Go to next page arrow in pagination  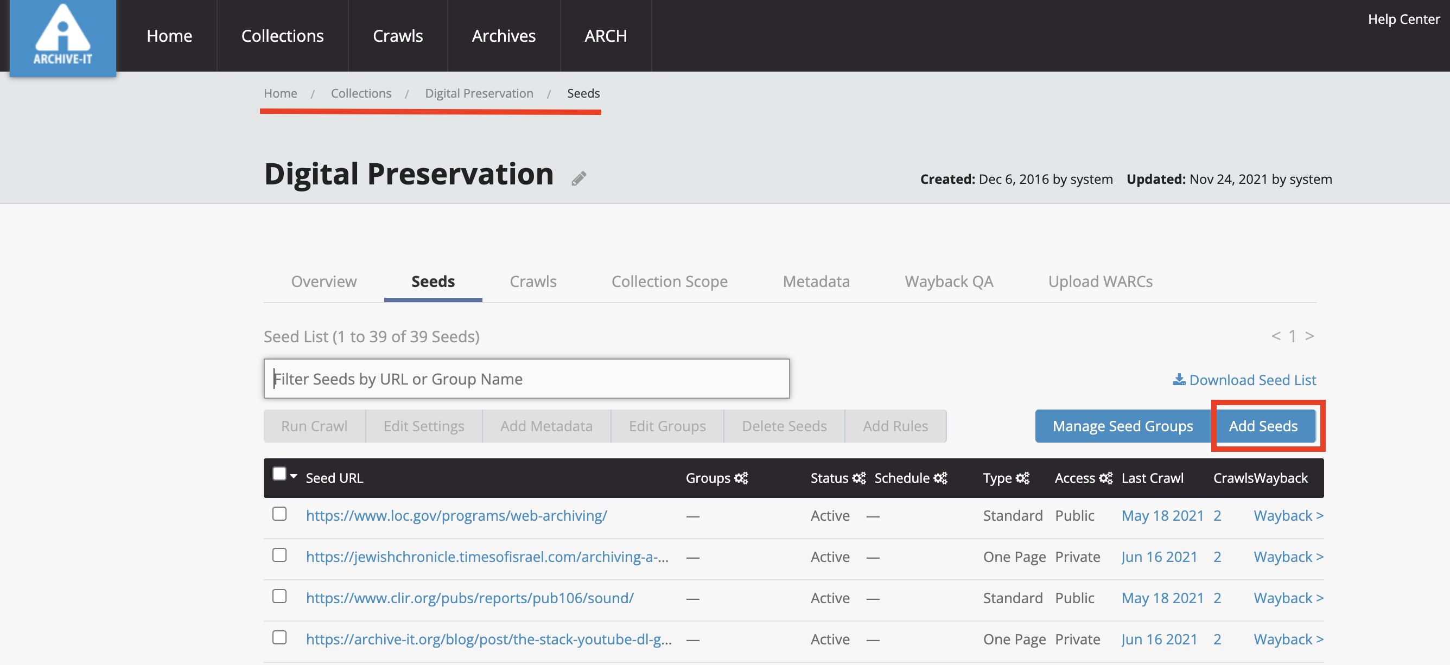click(1310, 336)
